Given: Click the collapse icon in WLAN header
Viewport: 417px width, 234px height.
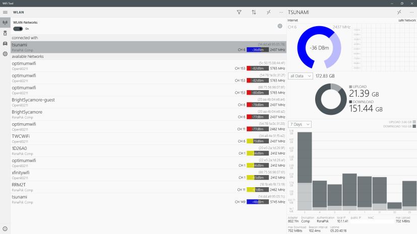Looking at the screenshot, I should pyautogui.click(x=269, y=12).
